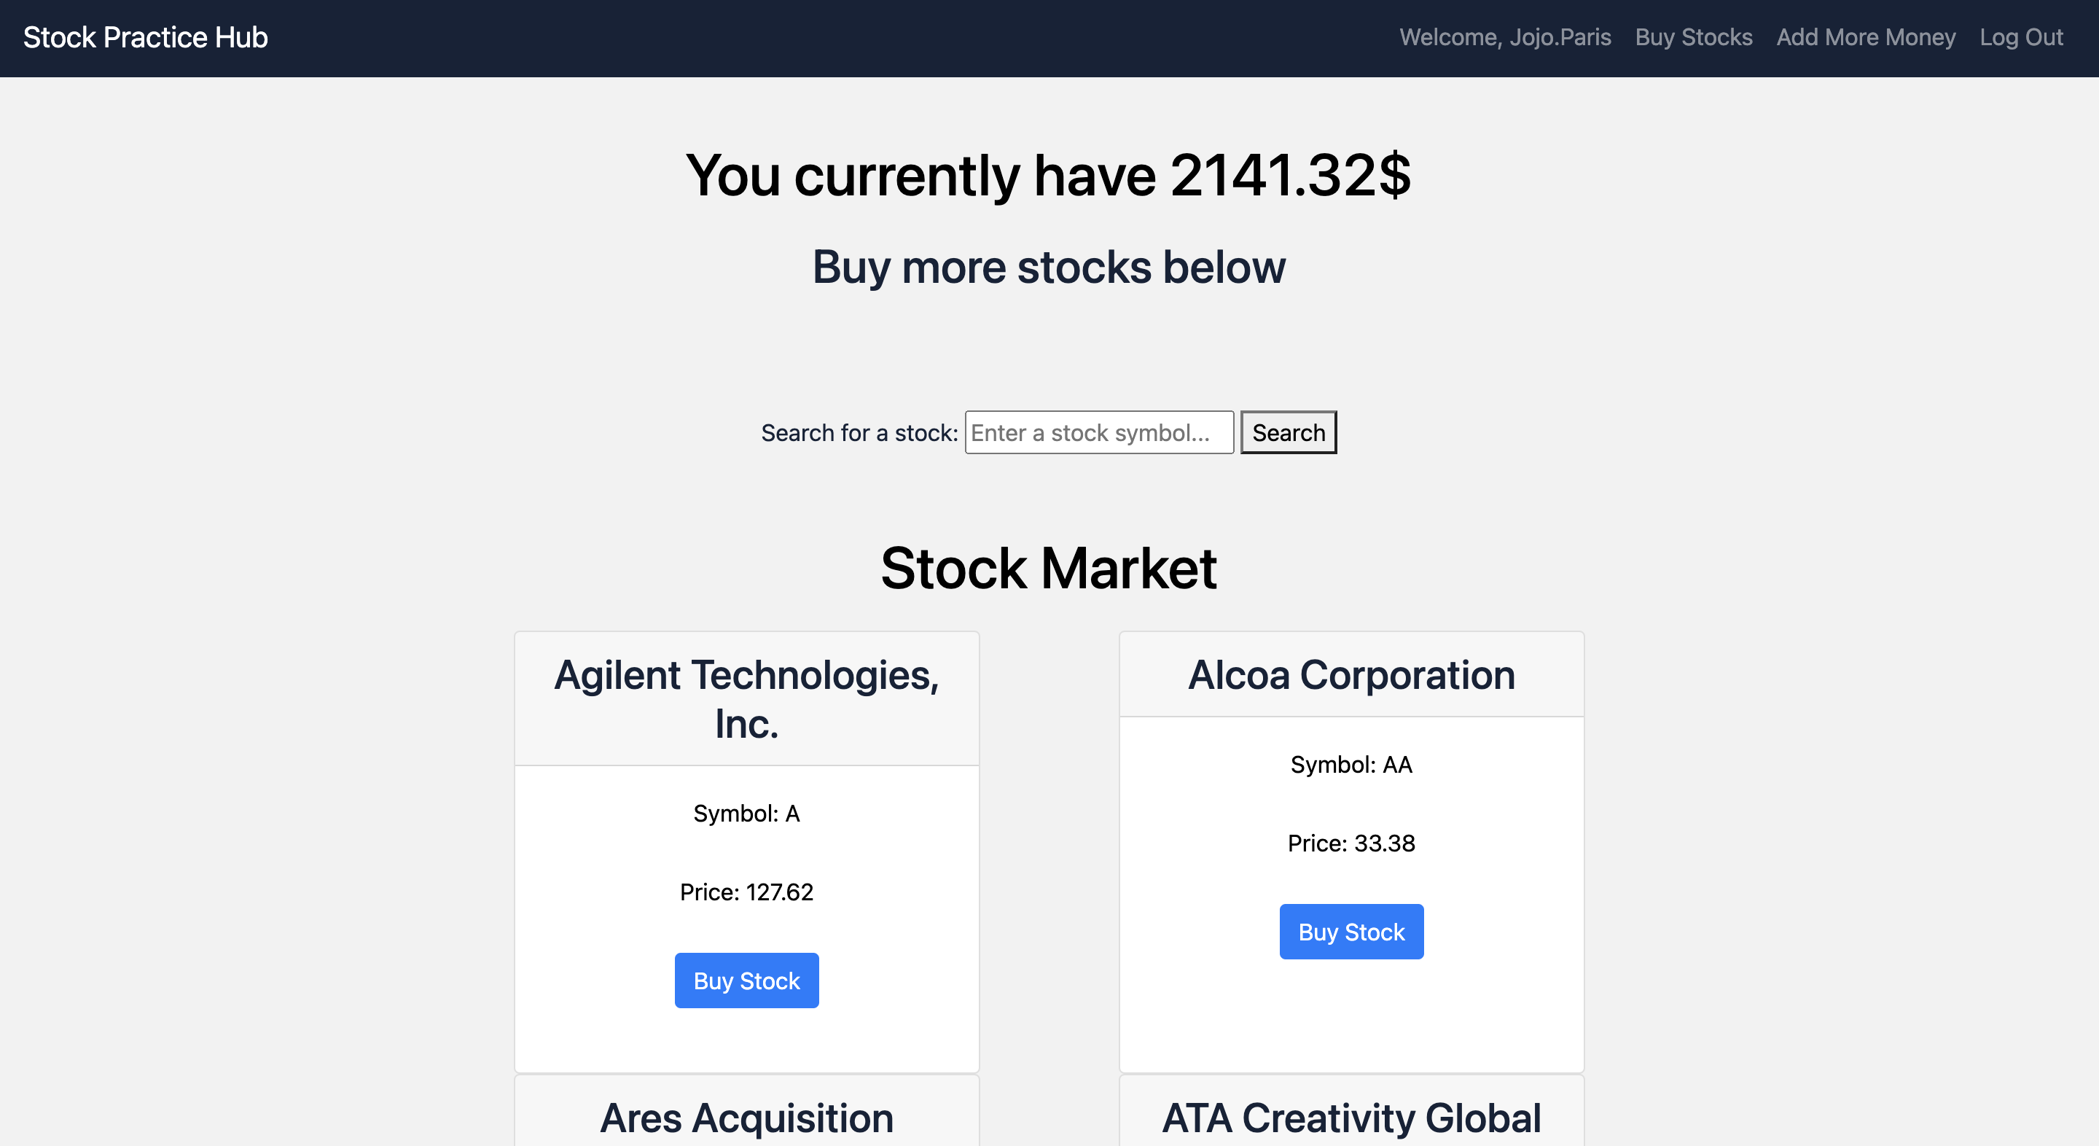Screen dimensions: 2099x1146
Task: Click the Stock Market section heading
Action: pyautogui.click(x=1049, y=567)
